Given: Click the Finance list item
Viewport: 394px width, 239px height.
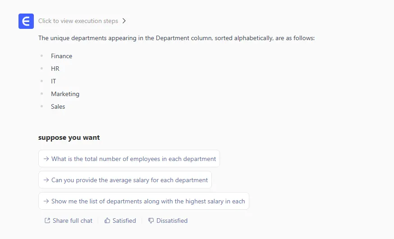Looking at the screenshot, I should 61,56.
